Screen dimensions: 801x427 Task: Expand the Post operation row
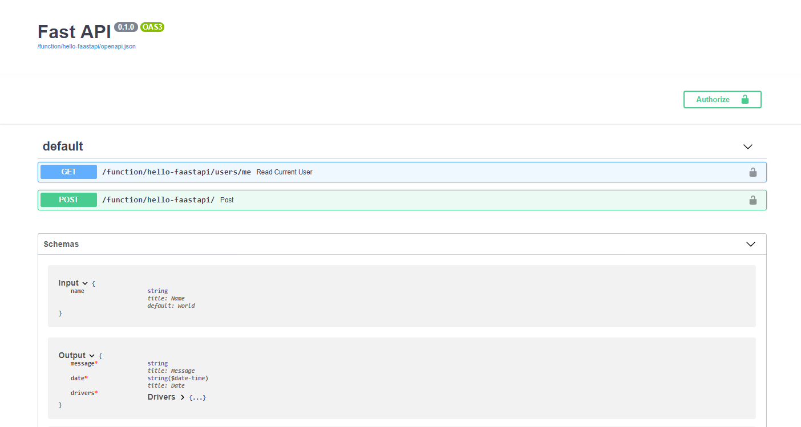coord(342,200)
